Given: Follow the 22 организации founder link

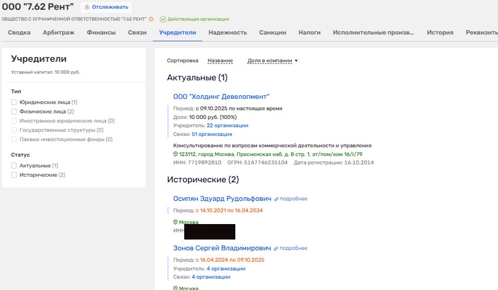Looking at the screenshot, I should point(227,126).
